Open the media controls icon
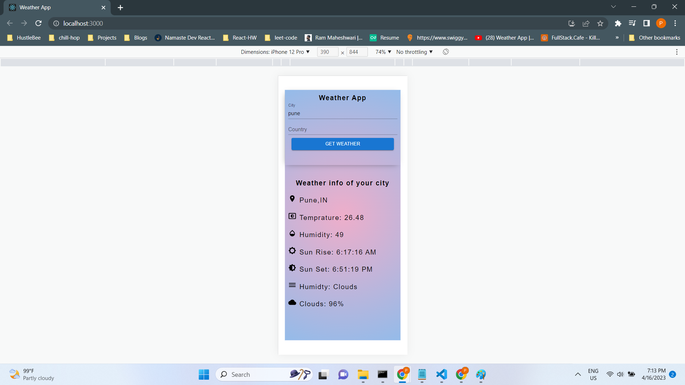The width and height of the screenshot is (685, 385). pos(632,23)
